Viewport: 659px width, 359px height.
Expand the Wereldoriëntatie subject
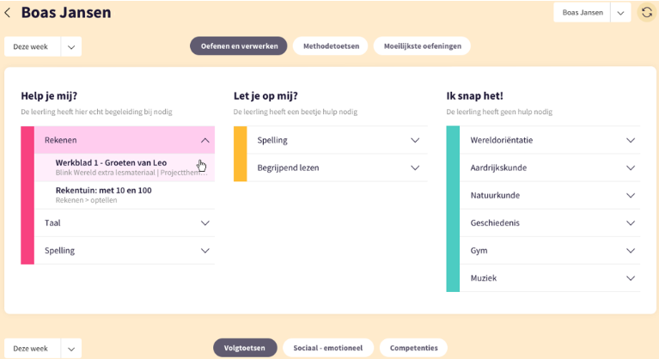[x=631, y=140]
